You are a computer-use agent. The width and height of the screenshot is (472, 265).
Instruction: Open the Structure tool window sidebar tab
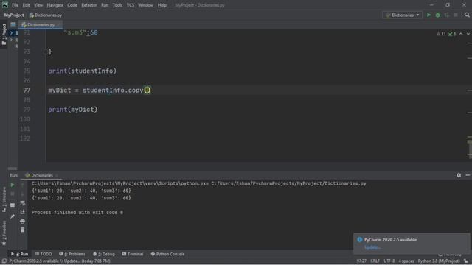click(4, 199)
